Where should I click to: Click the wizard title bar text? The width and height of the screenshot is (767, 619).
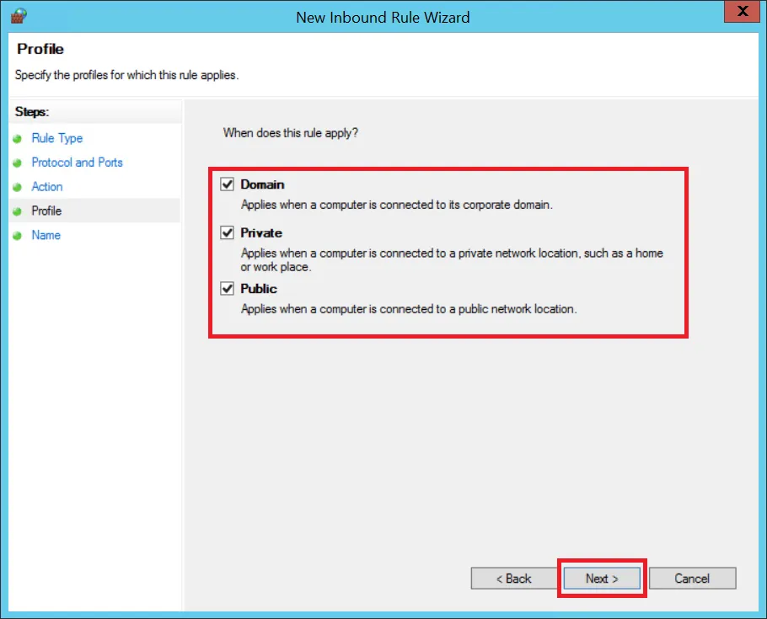[x=383, y=17]
